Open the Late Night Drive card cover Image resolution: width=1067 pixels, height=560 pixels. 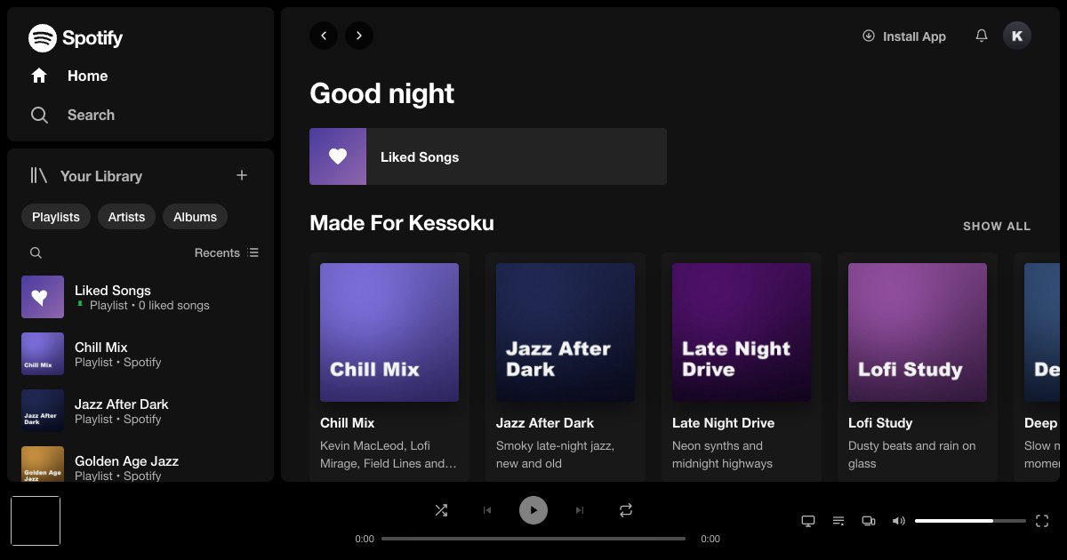click(742, 332)
